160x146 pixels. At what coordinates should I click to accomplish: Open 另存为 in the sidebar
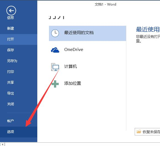(12, 61)
